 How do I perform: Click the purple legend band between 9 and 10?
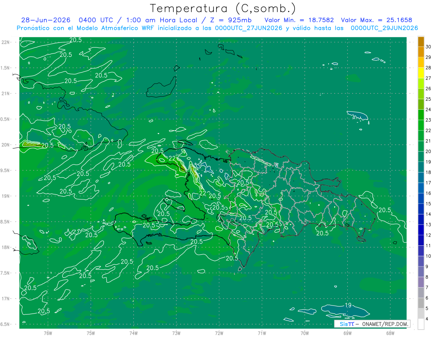tap(421, 261)
